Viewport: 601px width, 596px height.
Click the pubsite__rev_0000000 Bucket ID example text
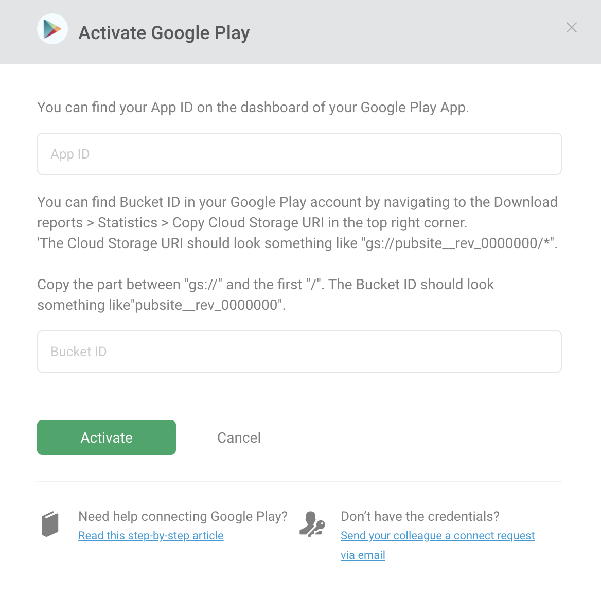[x=206, y=306]
